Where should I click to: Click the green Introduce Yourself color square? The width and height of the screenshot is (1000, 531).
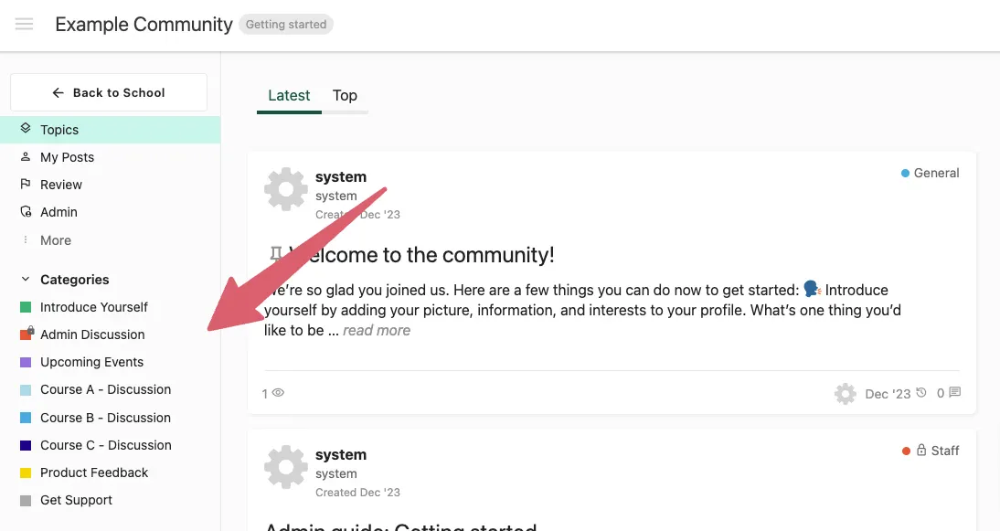(x=26, y=307)
